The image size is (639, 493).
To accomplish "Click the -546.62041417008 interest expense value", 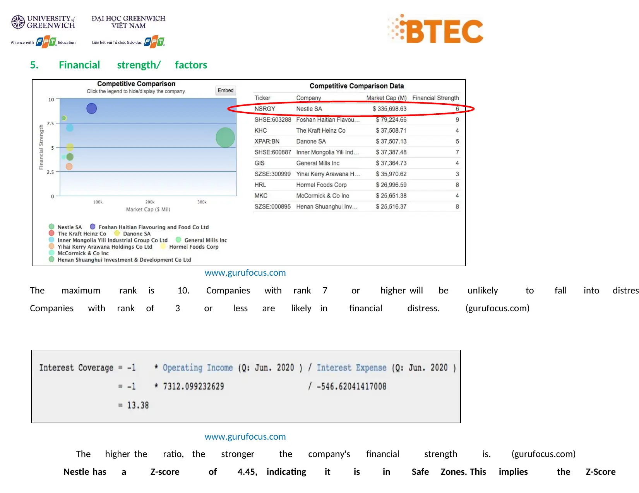I will (351, 386).
